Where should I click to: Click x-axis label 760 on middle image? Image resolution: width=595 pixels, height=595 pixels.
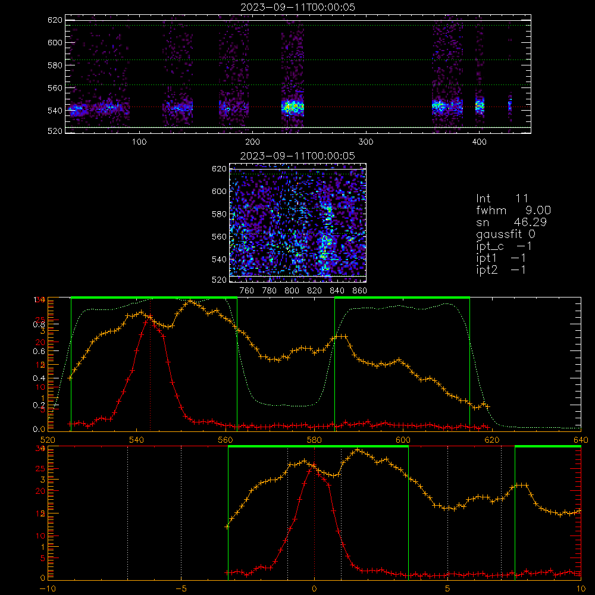click(247, 291)
